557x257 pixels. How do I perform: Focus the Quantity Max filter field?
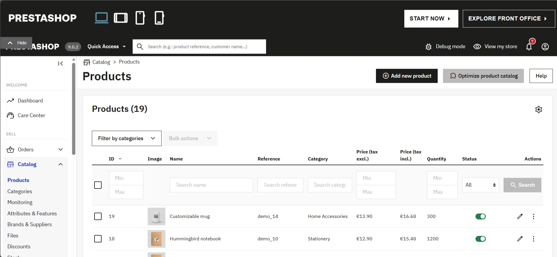click(442, 192)
